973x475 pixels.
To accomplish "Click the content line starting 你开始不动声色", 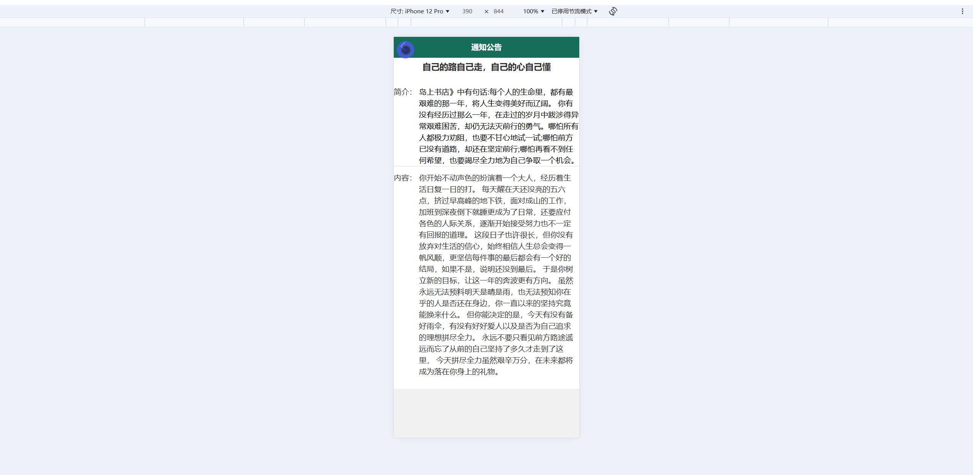I will click(x=494, y=178).
